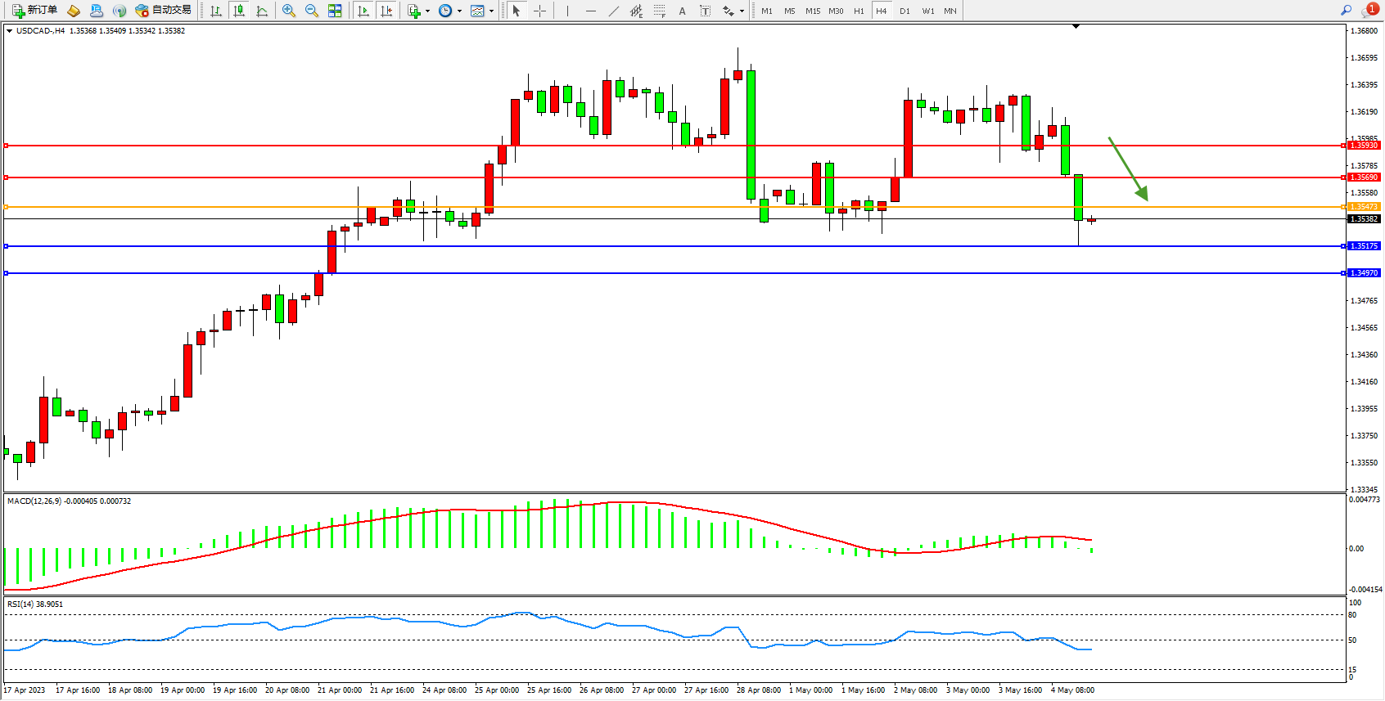
Task: Select the crosshair tool
Action: click(540, 11)
